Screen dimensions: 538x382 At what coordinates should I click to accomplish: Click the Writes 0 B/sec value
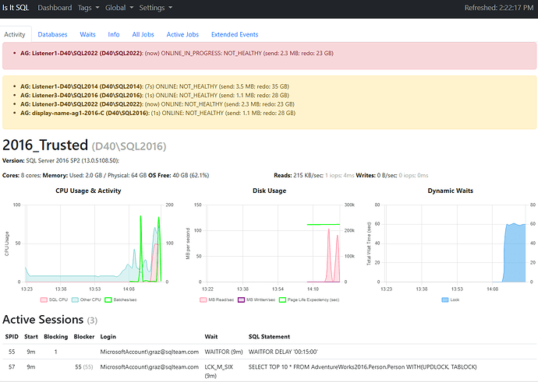[387, 175]
